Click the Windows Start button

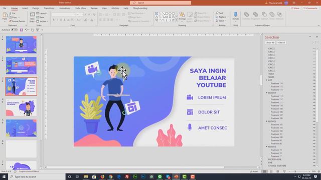click(x=4, y=176)
